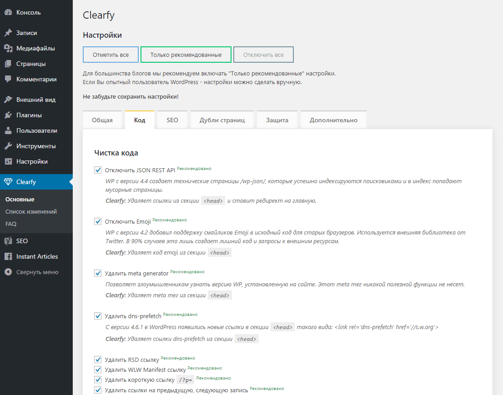Click the Clearfy diamond icon

[8, 182]
